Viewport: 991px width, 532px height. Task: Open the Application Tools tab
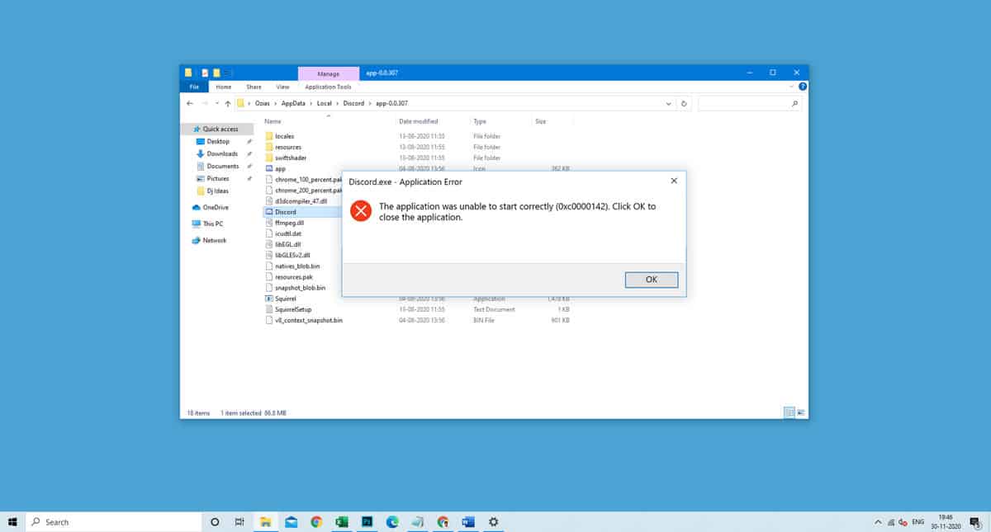coord(328,87)
